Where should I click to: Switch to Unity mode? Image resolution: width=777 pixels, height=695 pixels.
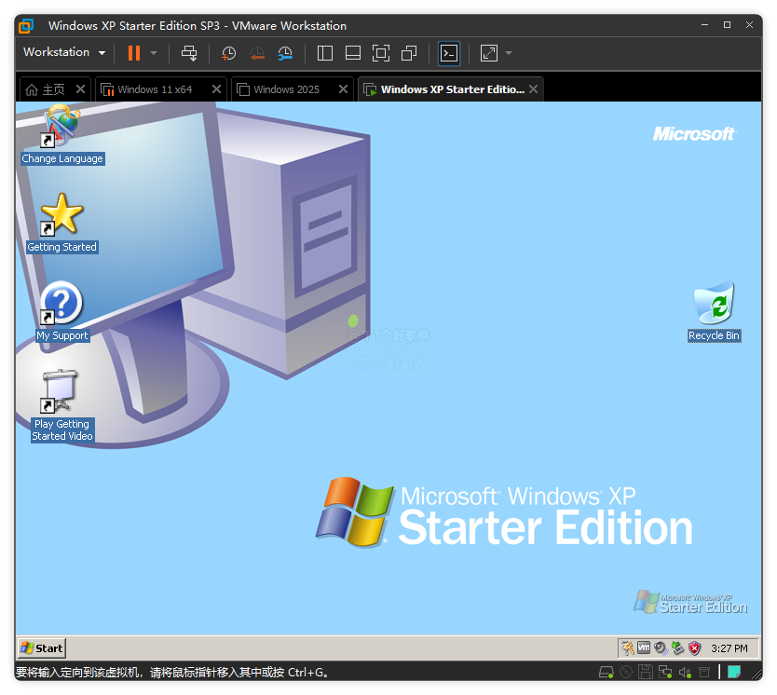tap(408, 53)
